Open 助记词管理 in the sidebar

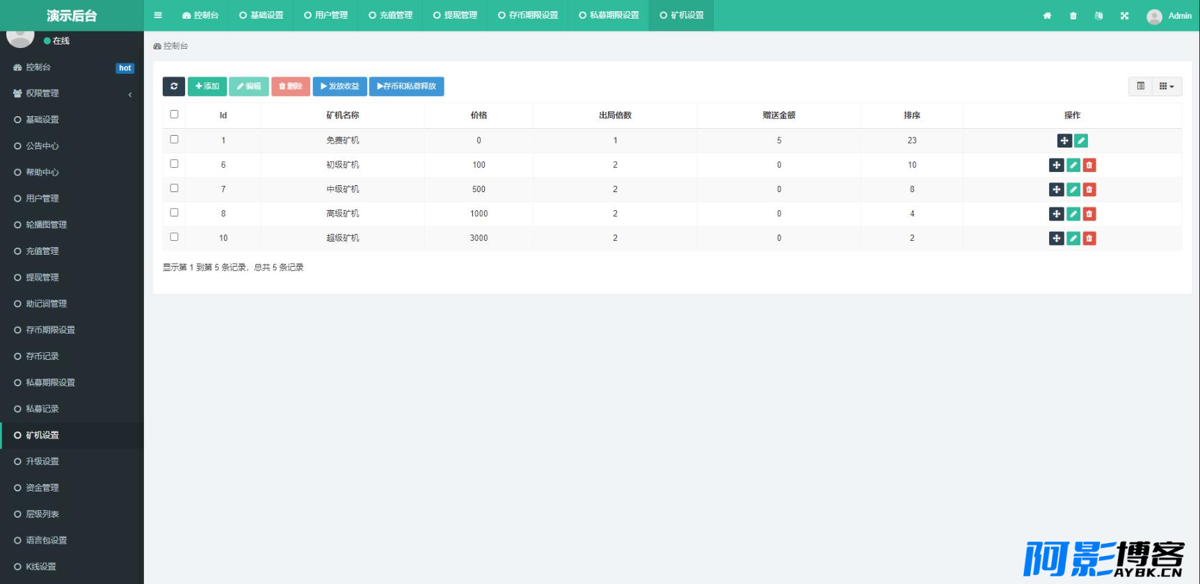pos(72,304)
